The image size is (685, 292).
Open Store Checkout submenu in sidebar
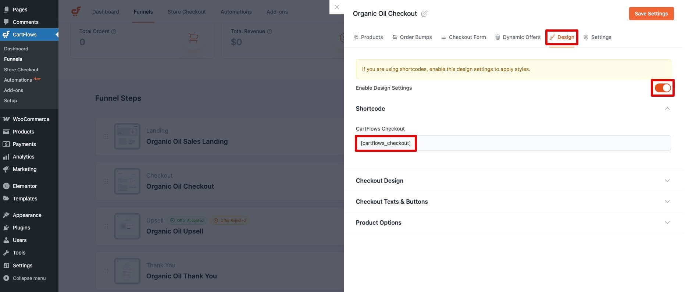click(21, 70)
